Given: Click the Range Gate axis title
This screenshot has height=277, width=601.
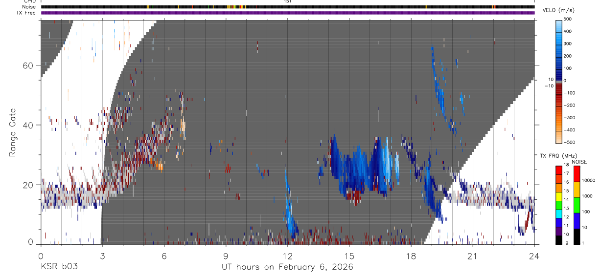Looking at the screenshot, I should pos(13,132).
